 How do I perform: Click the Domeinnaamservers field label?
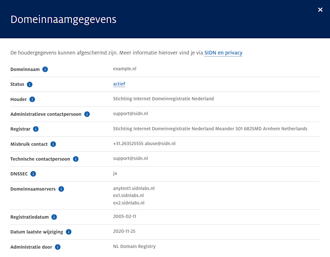pyautogui.click(x=33, y=189)
